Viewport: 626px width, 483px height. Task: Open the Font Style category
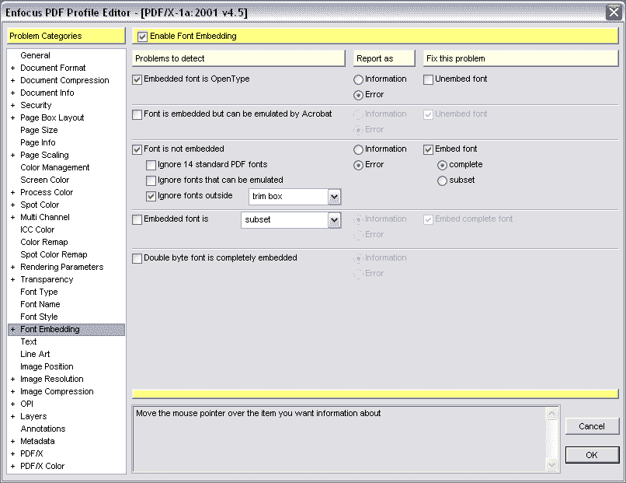[x=39, y=317]
